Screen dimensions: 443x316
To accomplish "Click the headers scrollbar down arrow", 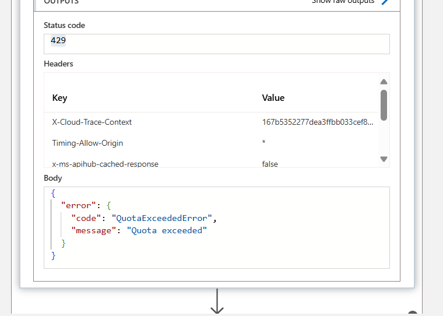I will point(384,159).
